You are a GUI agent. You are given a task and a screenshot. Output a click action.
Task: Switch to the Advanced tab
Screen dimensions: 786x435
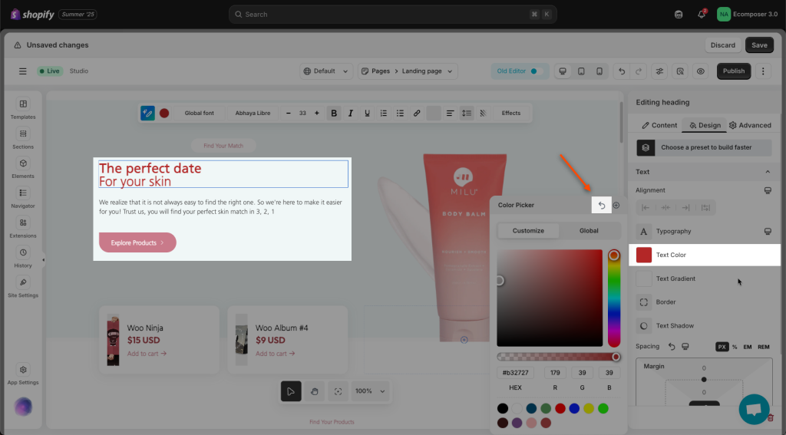pos(750,125)
